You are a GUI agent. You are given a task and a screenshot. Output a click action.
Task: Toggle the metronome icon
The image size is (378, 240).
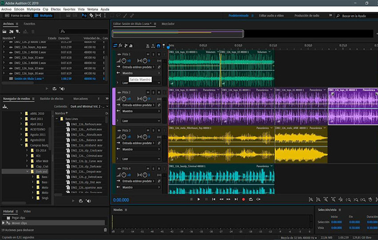(x=148, y=46)
